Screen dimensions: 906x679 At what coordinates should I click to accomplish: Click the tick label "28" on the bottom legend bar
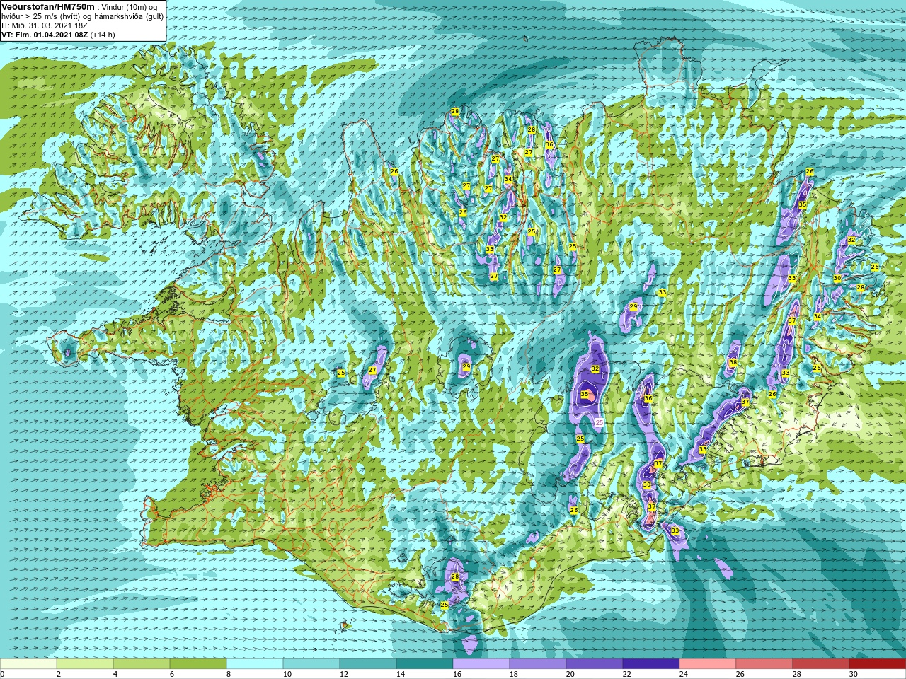click(x=796, y=675)
